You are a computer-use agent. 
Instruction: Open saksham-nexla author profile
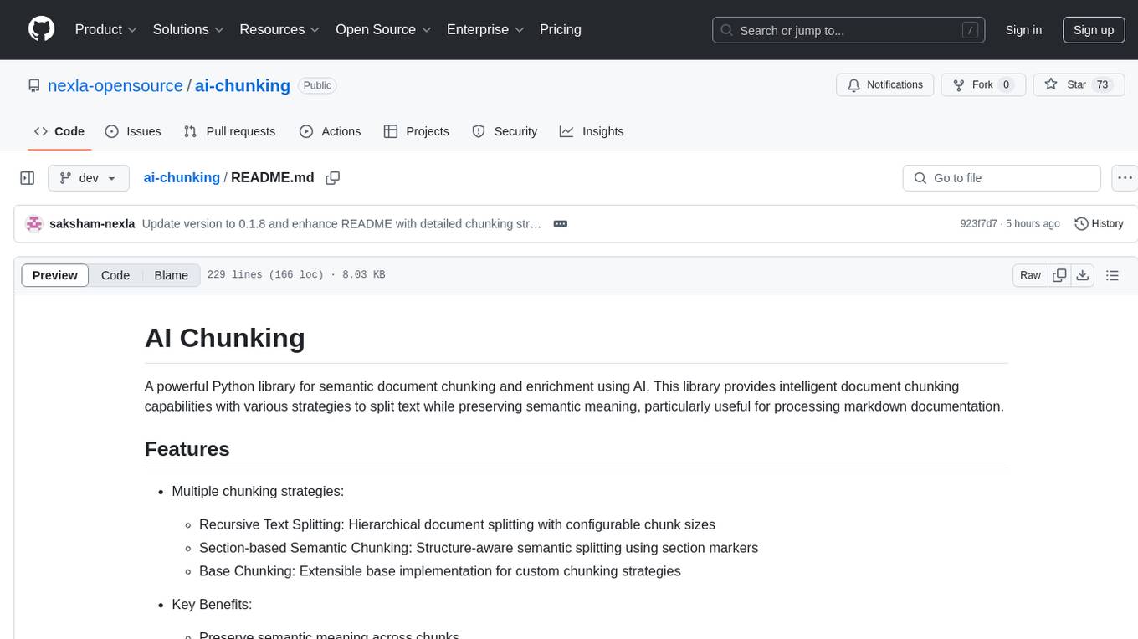(92, 223)
